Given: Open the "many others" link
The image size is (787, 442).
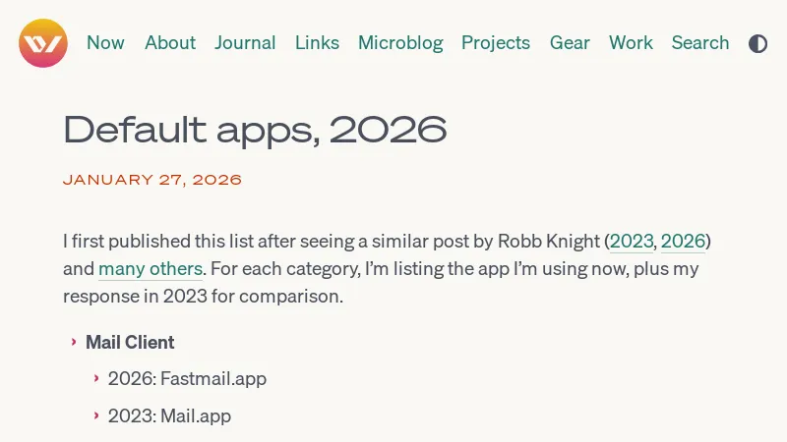Looking at the screenshot, I should 150,269.
